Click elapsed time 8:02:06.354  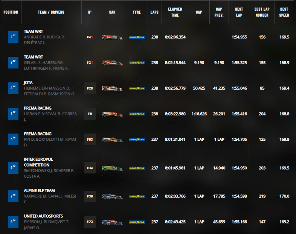[x=175, y=37]
